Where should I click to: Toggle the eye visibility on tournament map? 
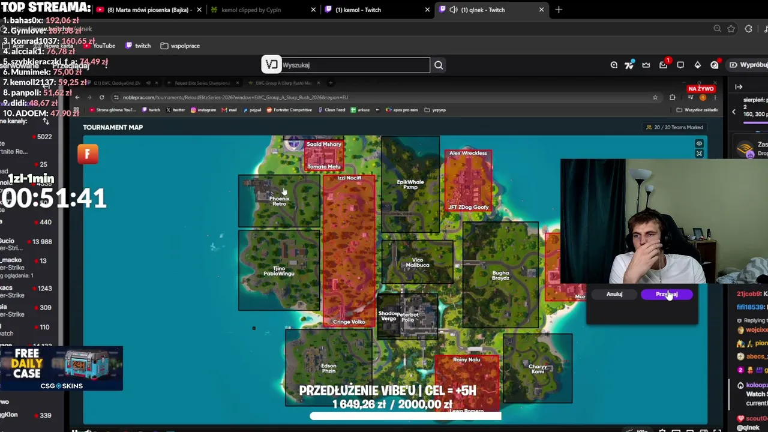[699, 144]
